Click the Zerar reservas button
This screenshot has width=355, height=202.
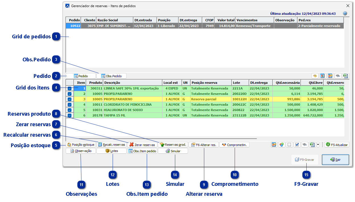(142, 145)
